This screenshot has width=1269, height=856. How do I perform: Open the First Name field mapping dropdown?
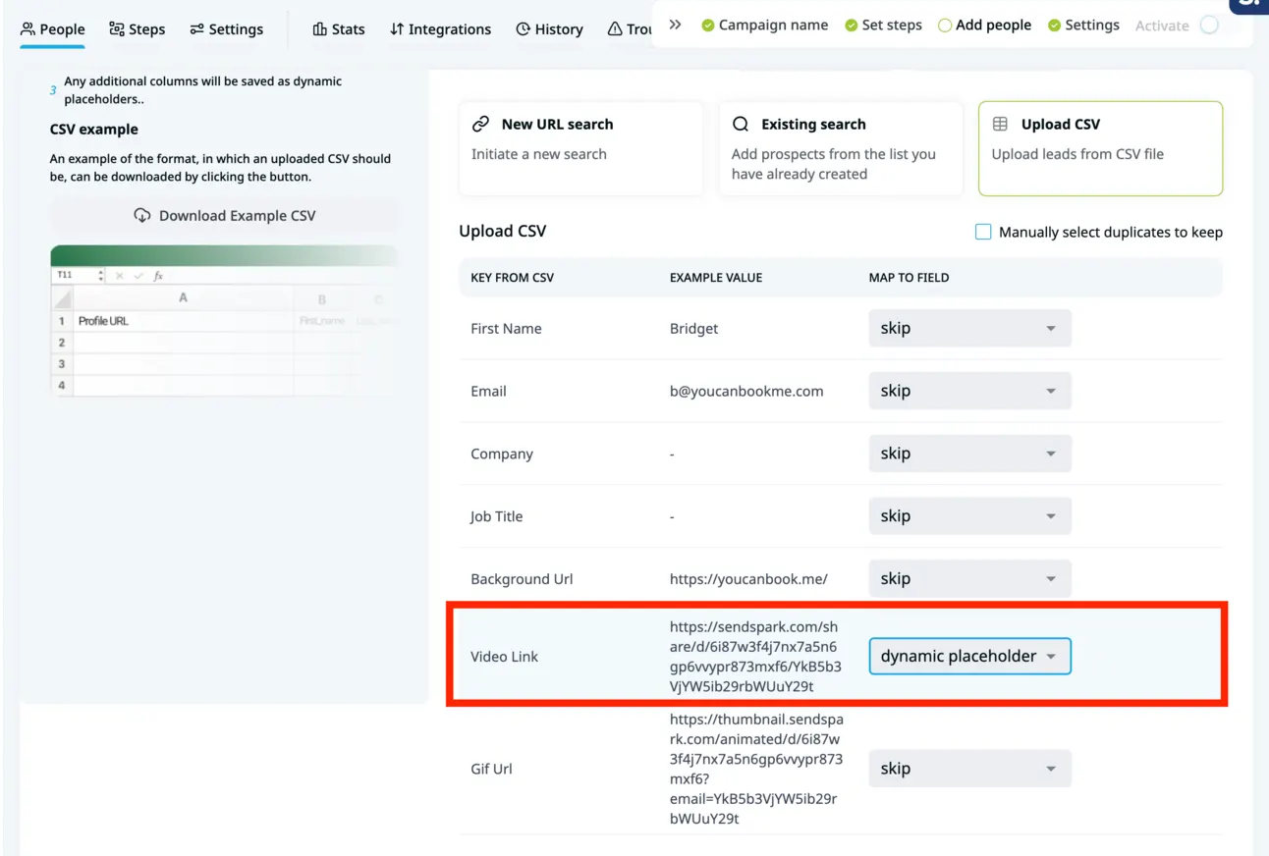tap(969, 328)
